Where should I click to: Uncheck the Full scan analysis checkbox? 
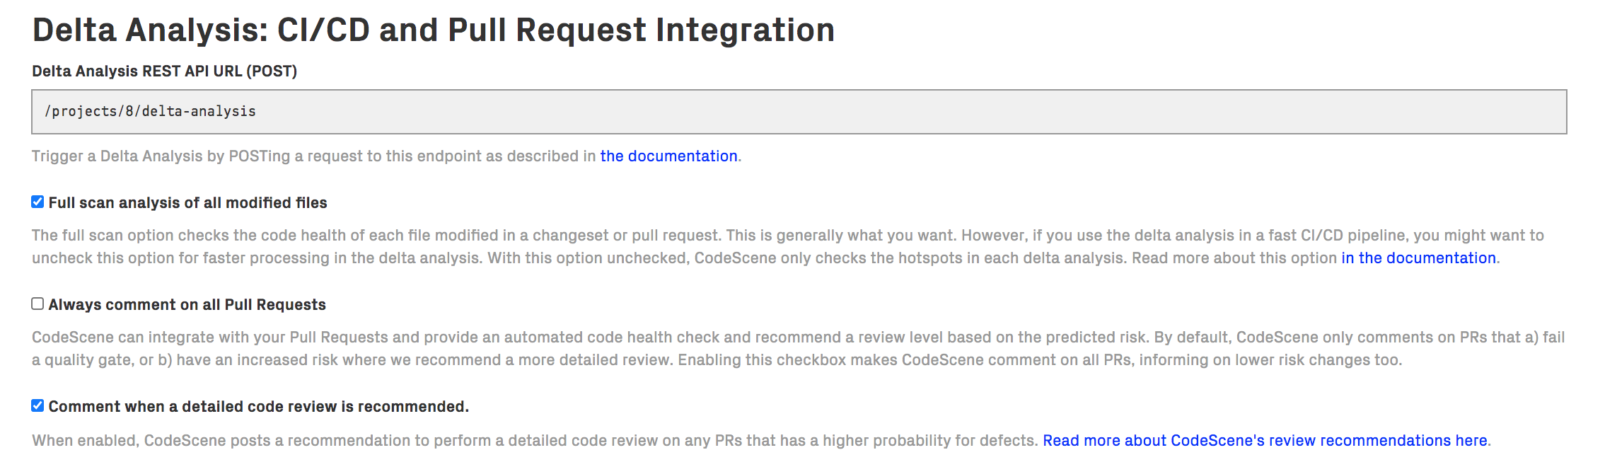coord(37,202)
